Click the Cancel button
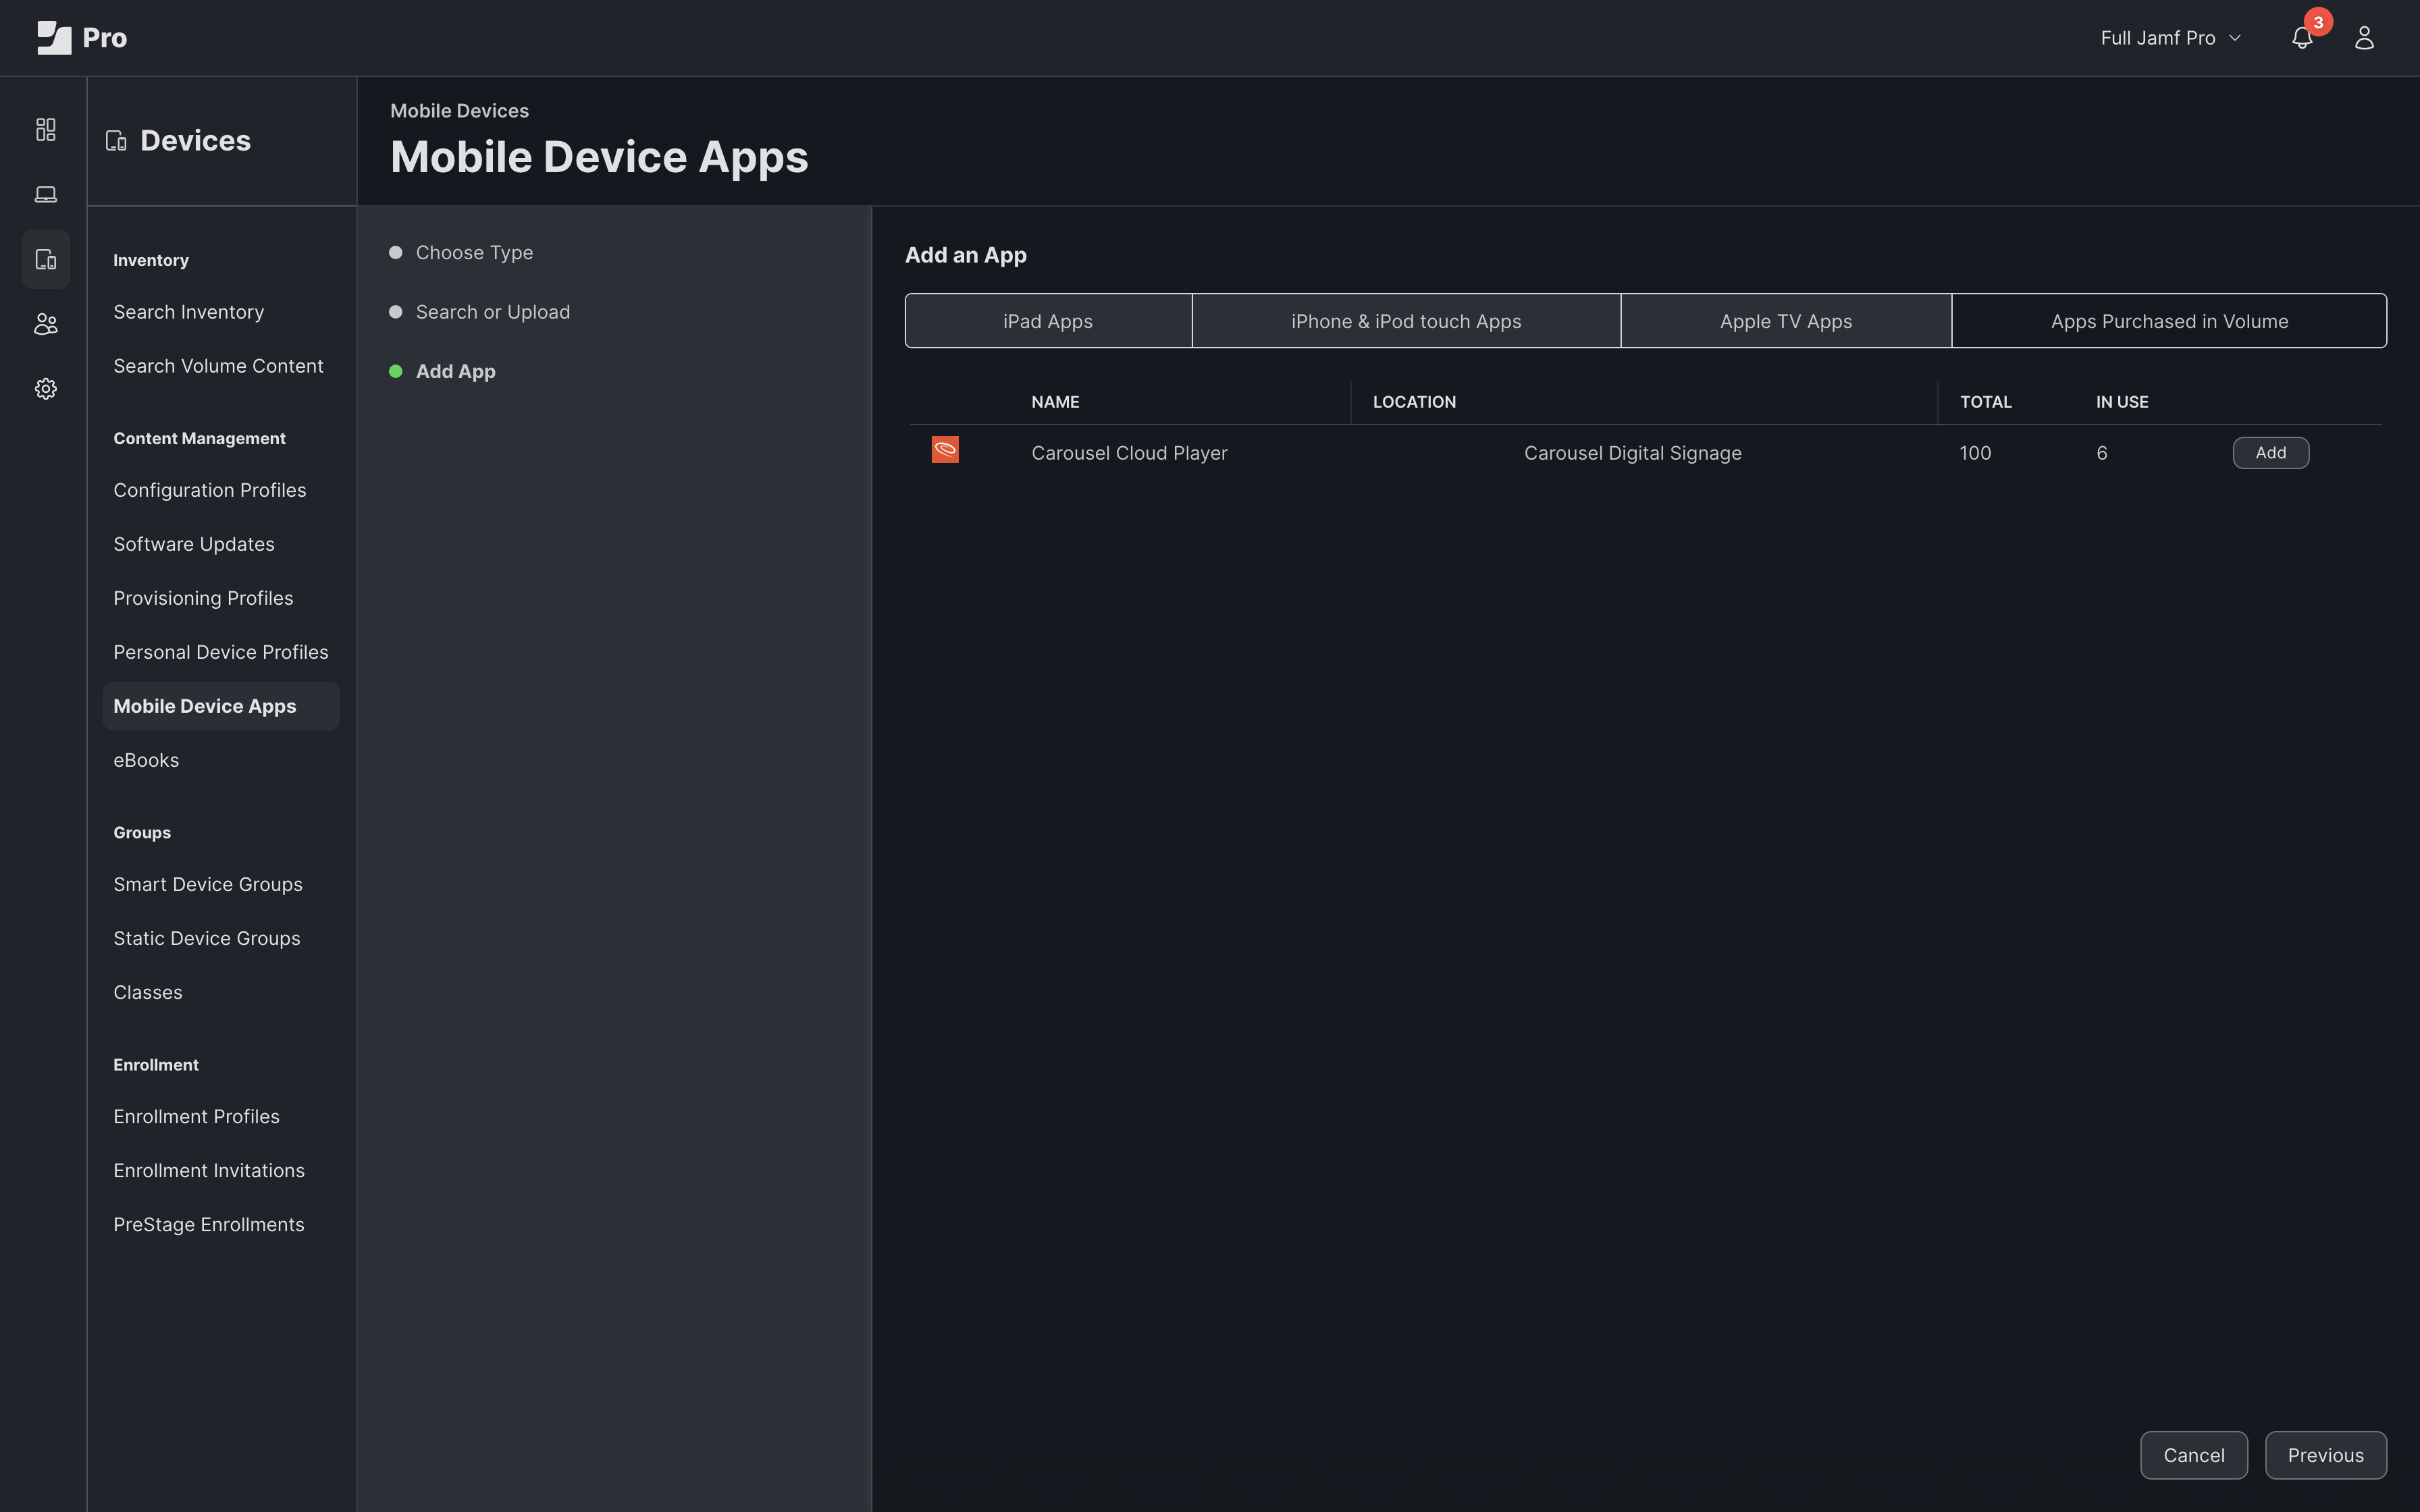This screenshot has width=2420, height=1512. point(2194,1455)
